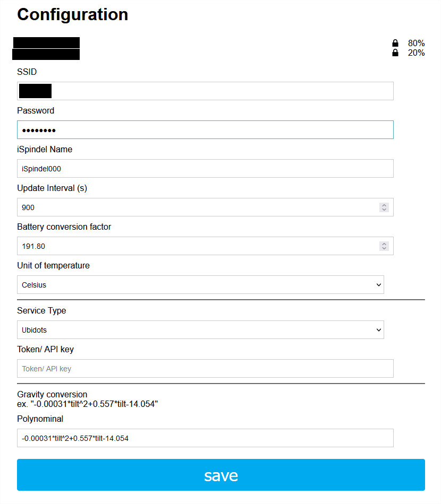Increase Battery conversion factor with up arrow
The width and height of the screenshot is (441, 504).
(x=384, y=244)
